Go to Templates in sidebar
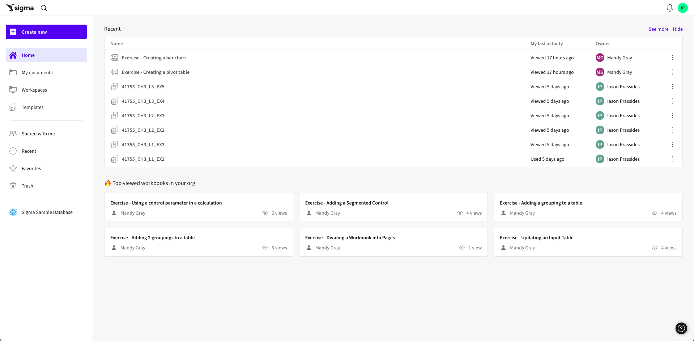Screen dimensions: 694x341 click(x=32, y=107)
